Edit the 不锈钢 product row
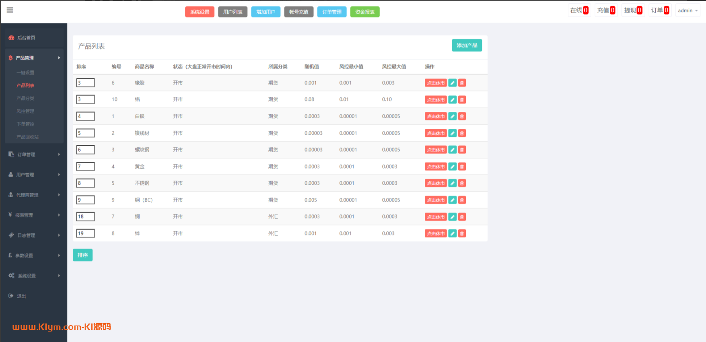The height and width of the screenshot is (342, 706). coord(453,183)
